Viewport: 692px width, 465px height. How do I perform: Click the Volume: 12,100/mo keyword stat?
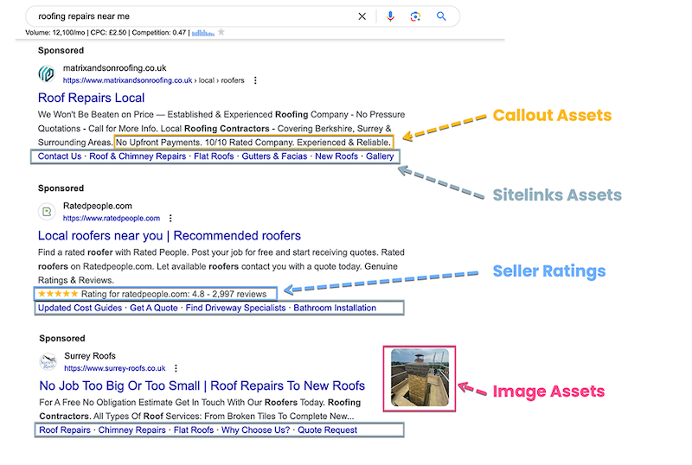55,33
